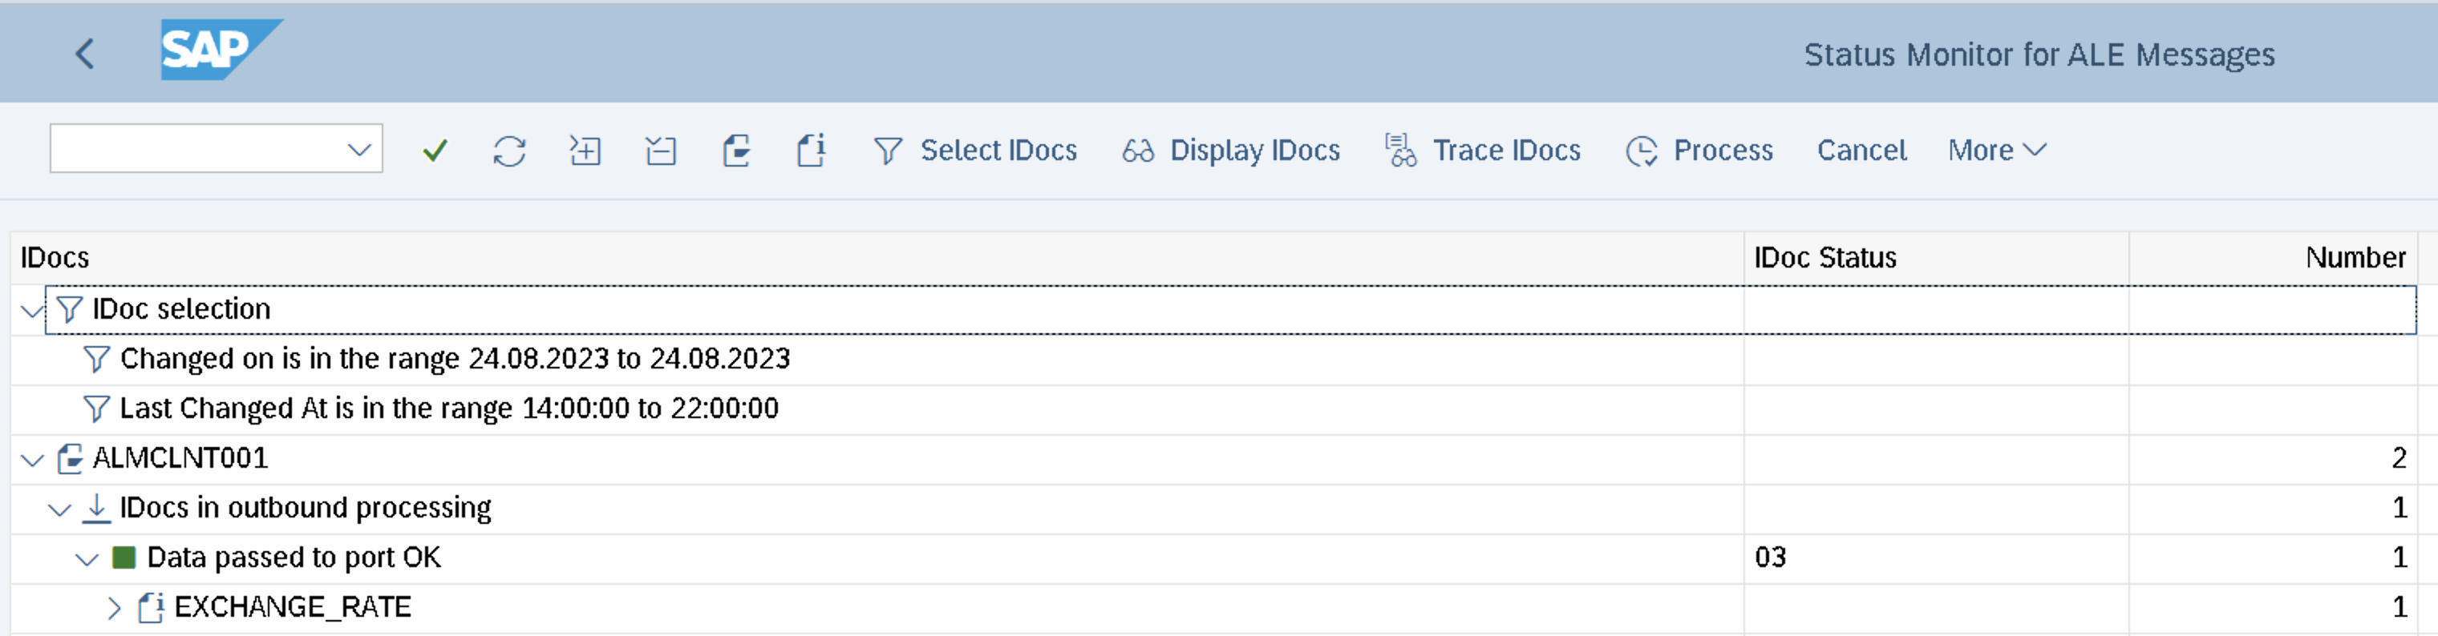The image size is (2438, 636).
Task: Click the Cancel button
Action: [1861, 151]
